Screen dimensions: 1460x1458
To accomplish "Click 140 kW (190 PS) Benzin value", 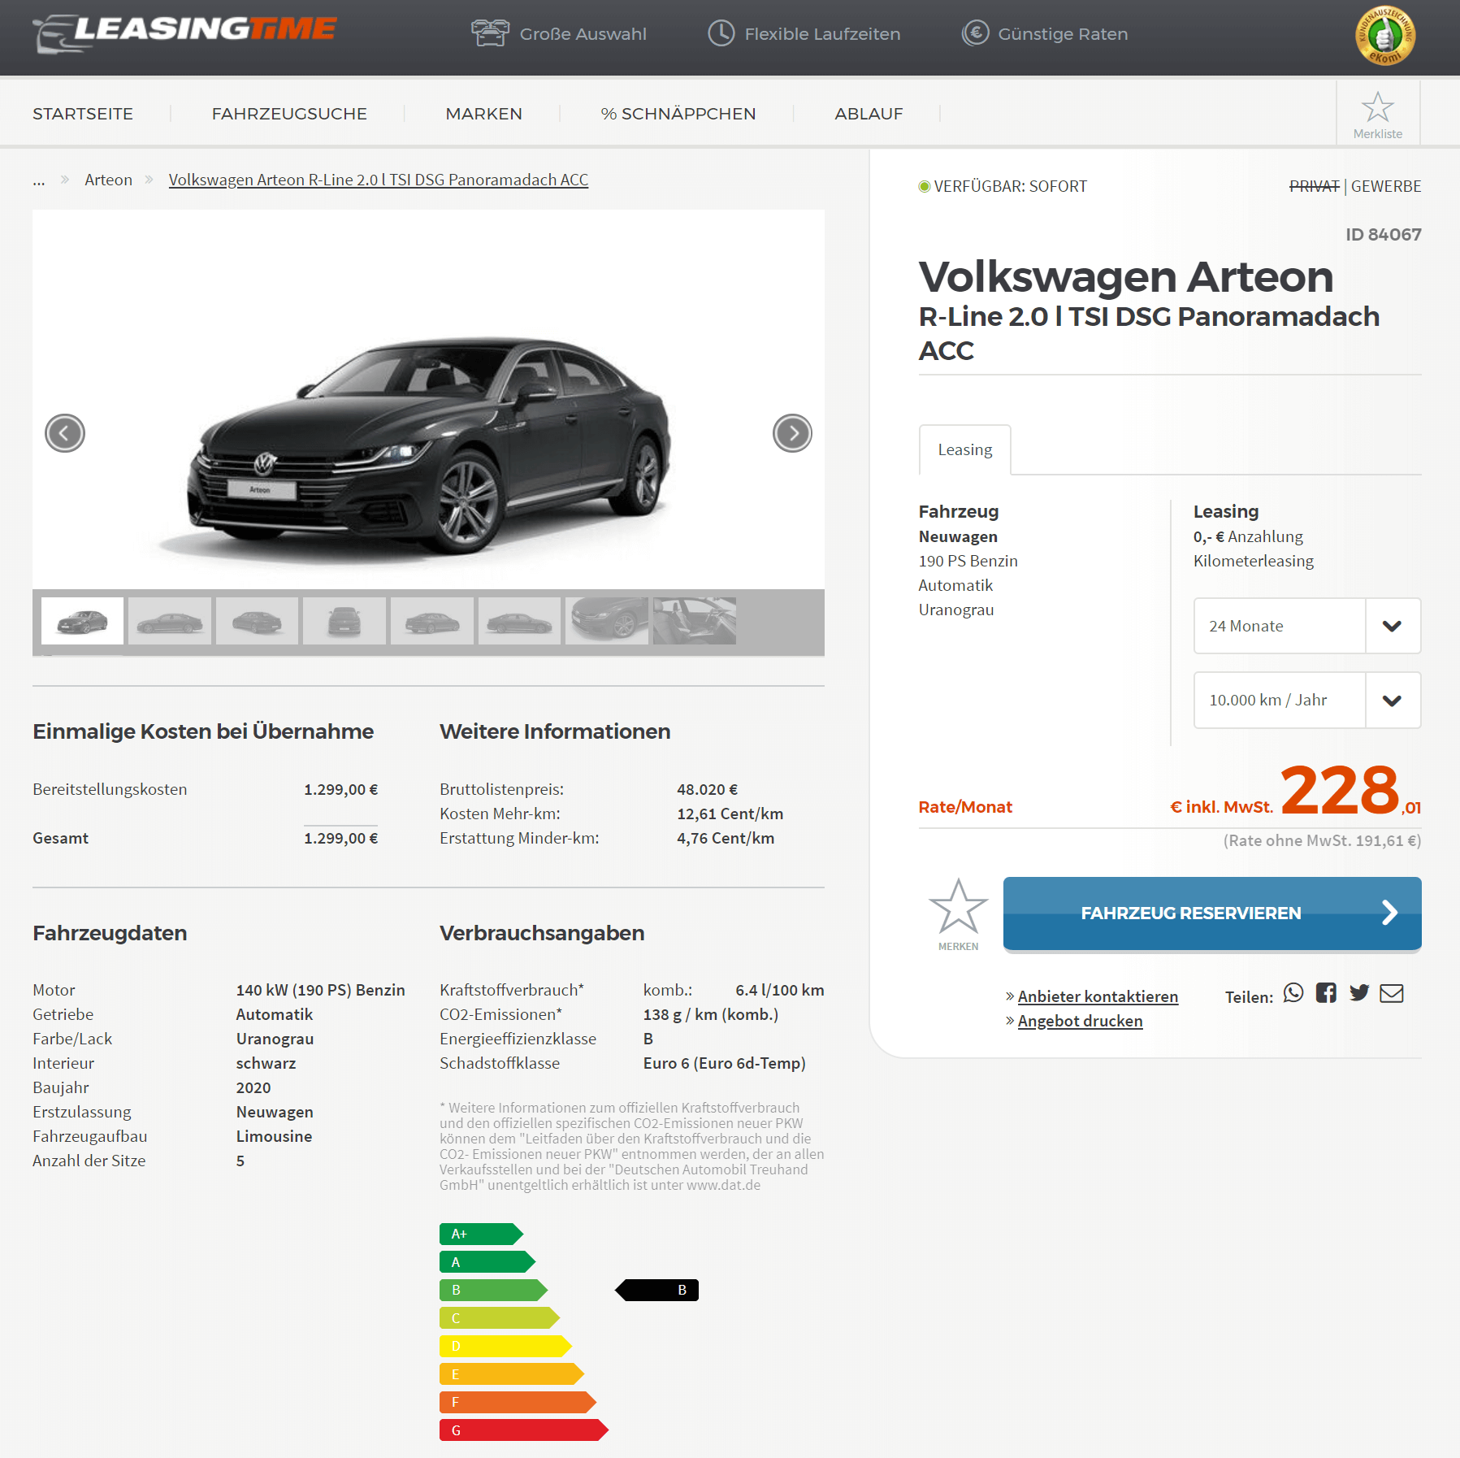I will (x=320, y=990).
